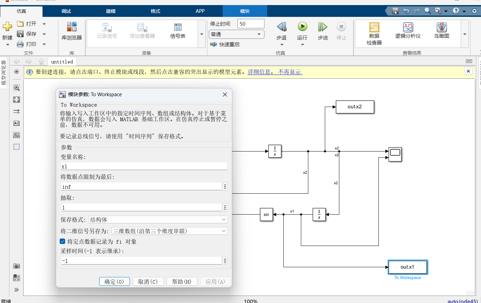Click the 采样时间 input field
The width and height of the screenshot is (481, 303).
[141, 260]
